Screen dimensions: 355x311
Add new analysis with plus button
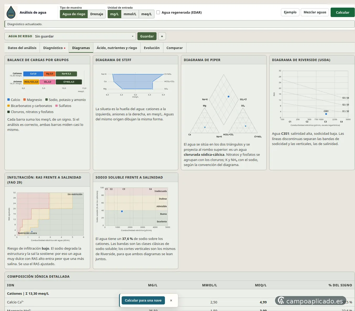pyautogui.click(x=162, y=36)
